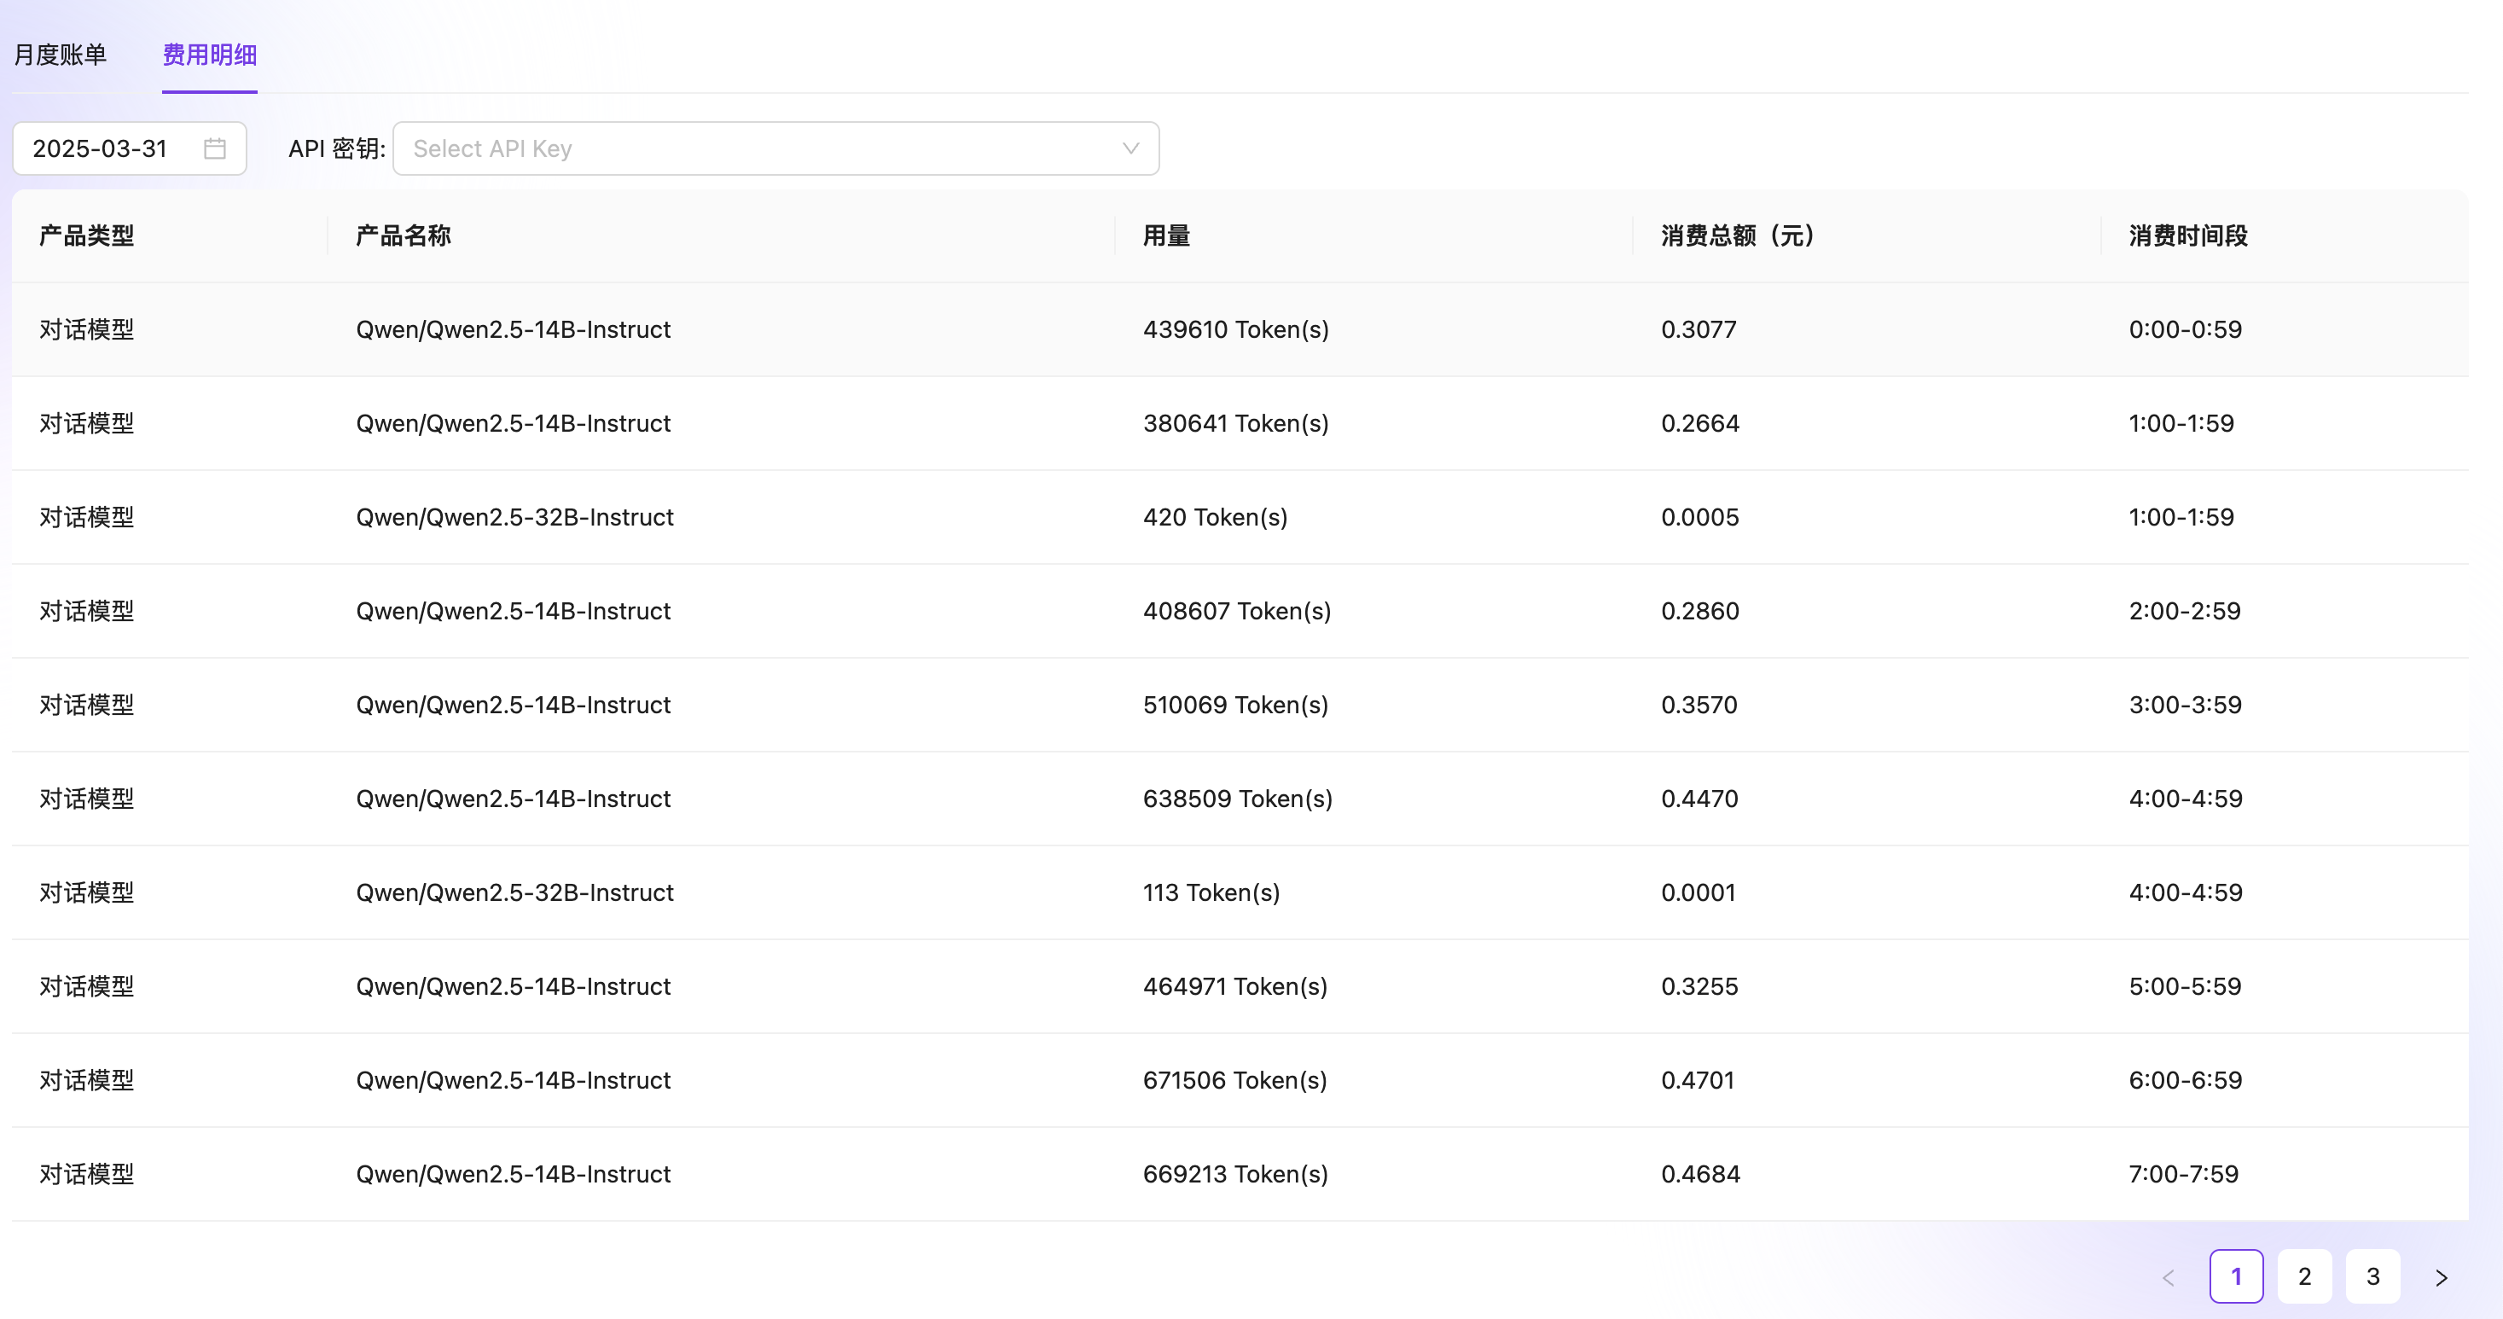This screenshot has width=2503, height=1319.
Task: Click the 产品类型 column header
Action: 86,235
